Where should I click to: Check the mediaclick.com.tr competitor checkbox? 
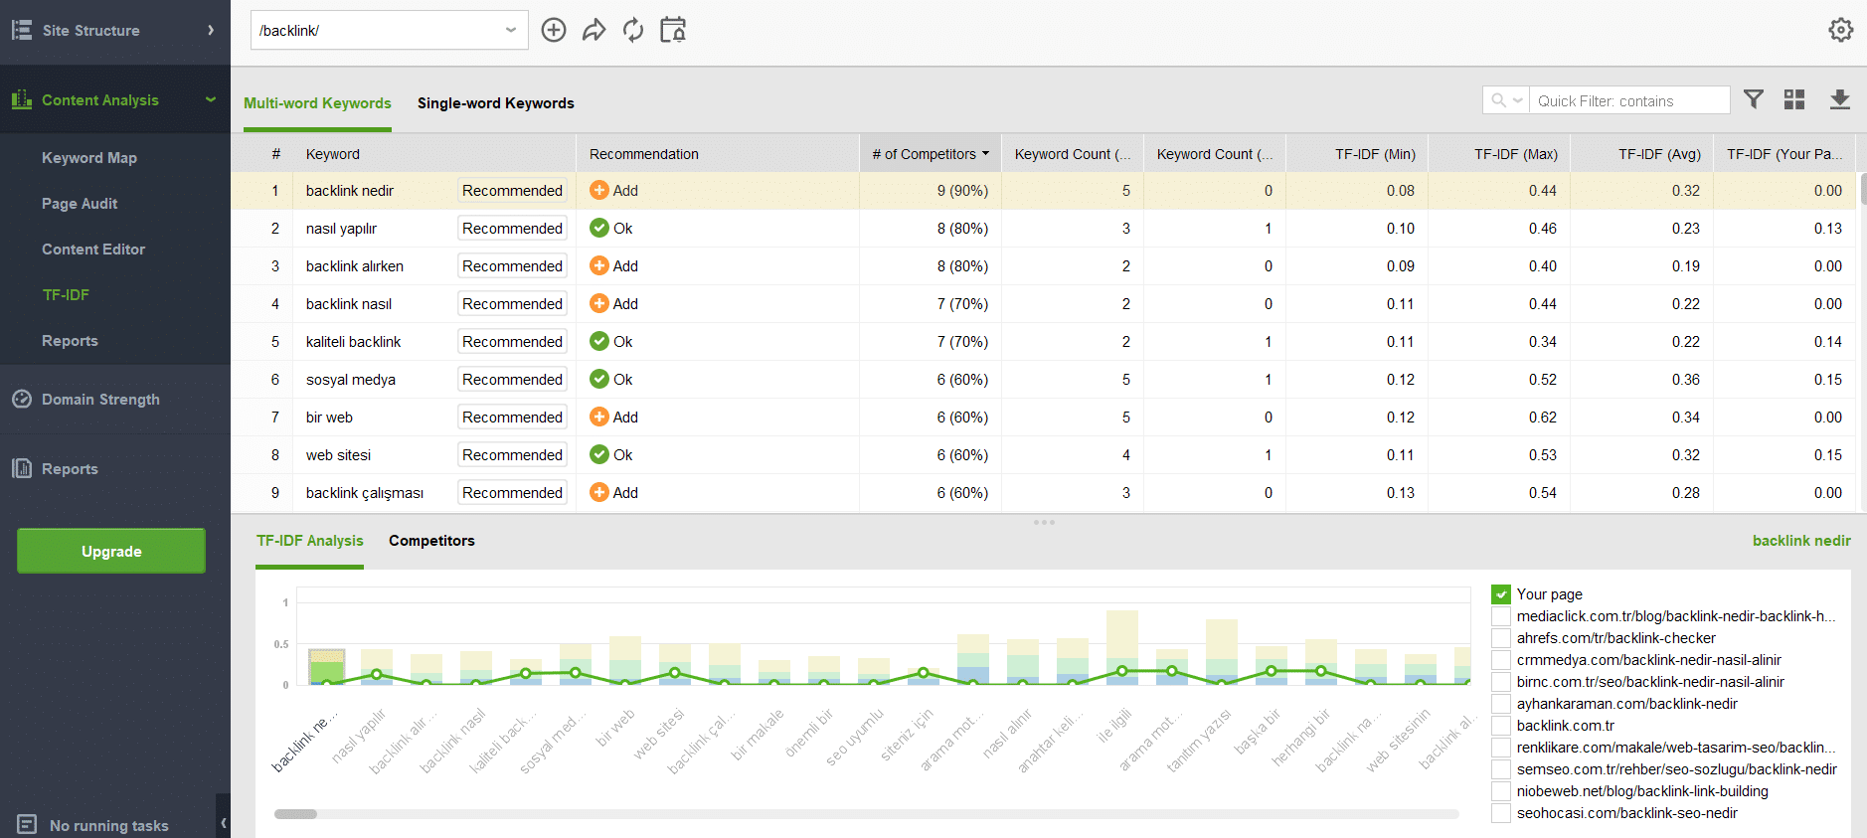1501,616
